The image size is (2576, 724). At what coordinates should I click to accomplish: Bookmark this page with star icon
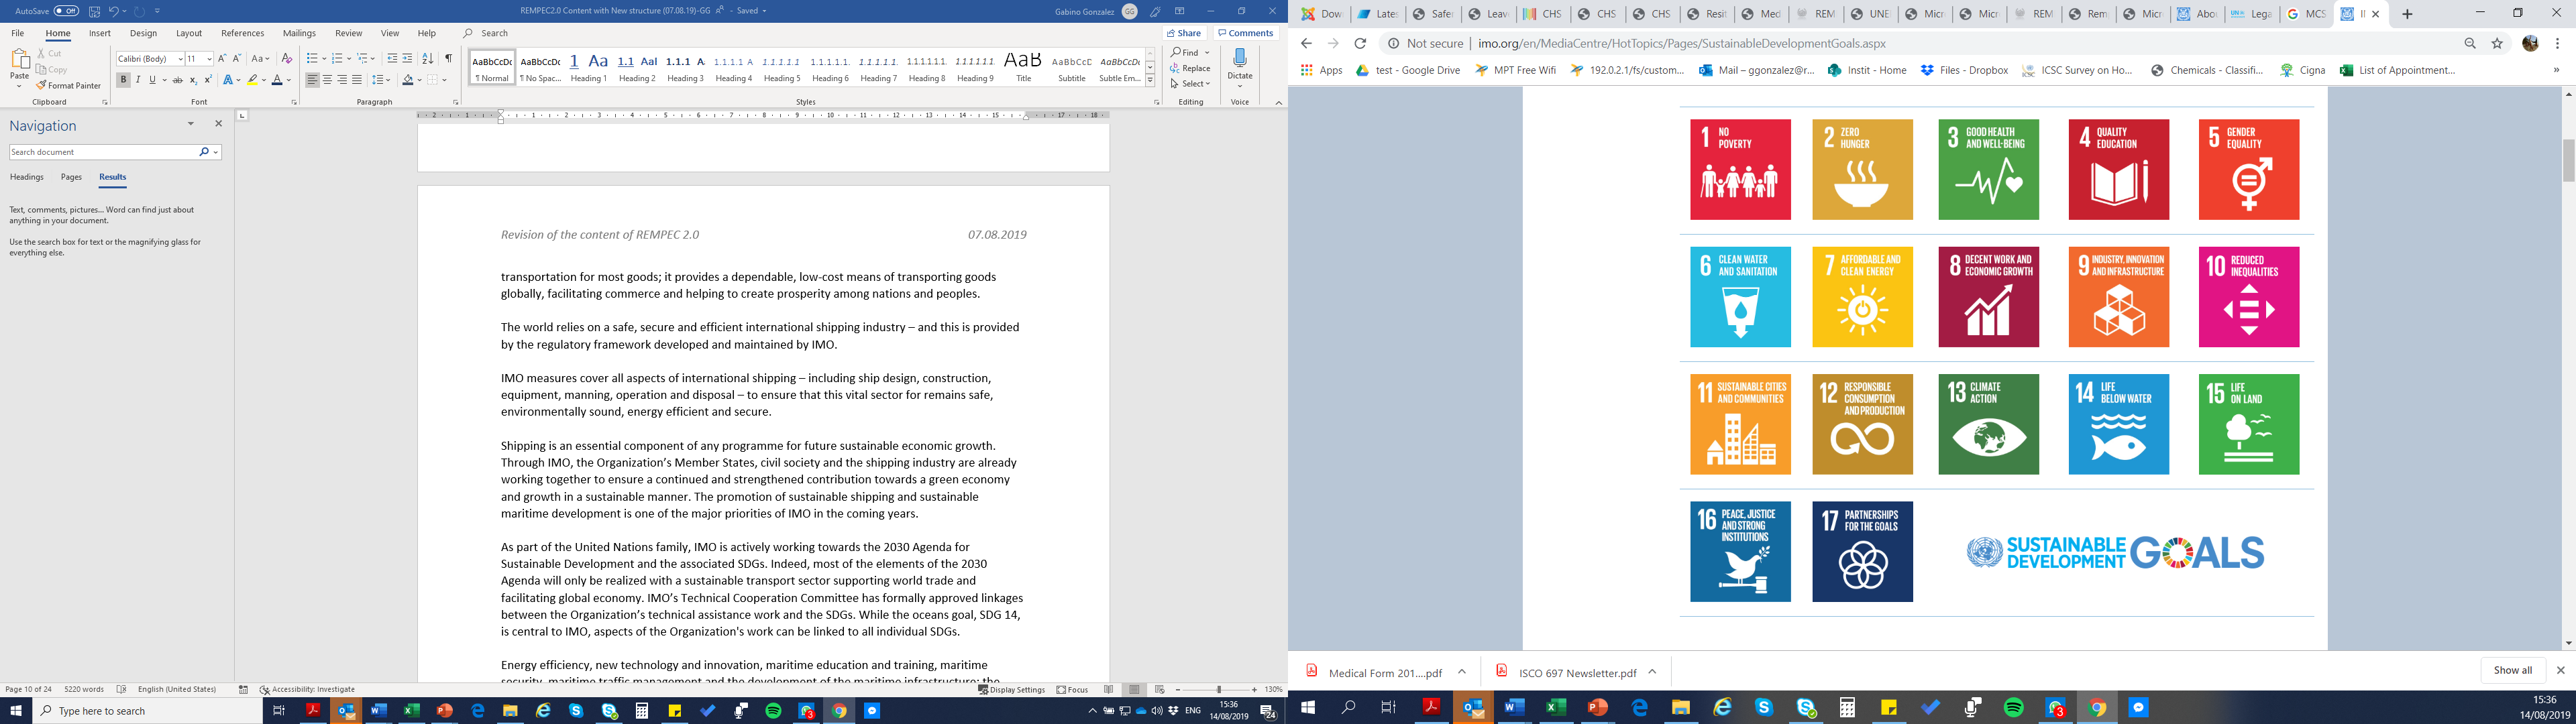(2497, 44)
